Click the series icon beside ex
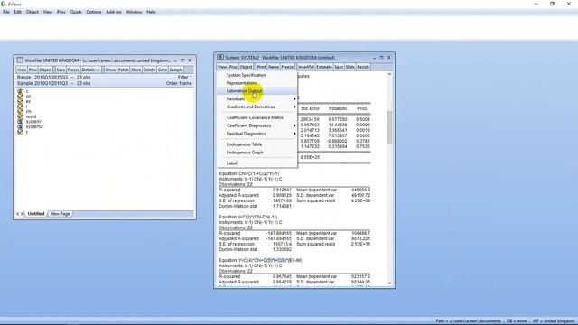The height and width of the screenshot is (325, 578). [x=20, y=101]
